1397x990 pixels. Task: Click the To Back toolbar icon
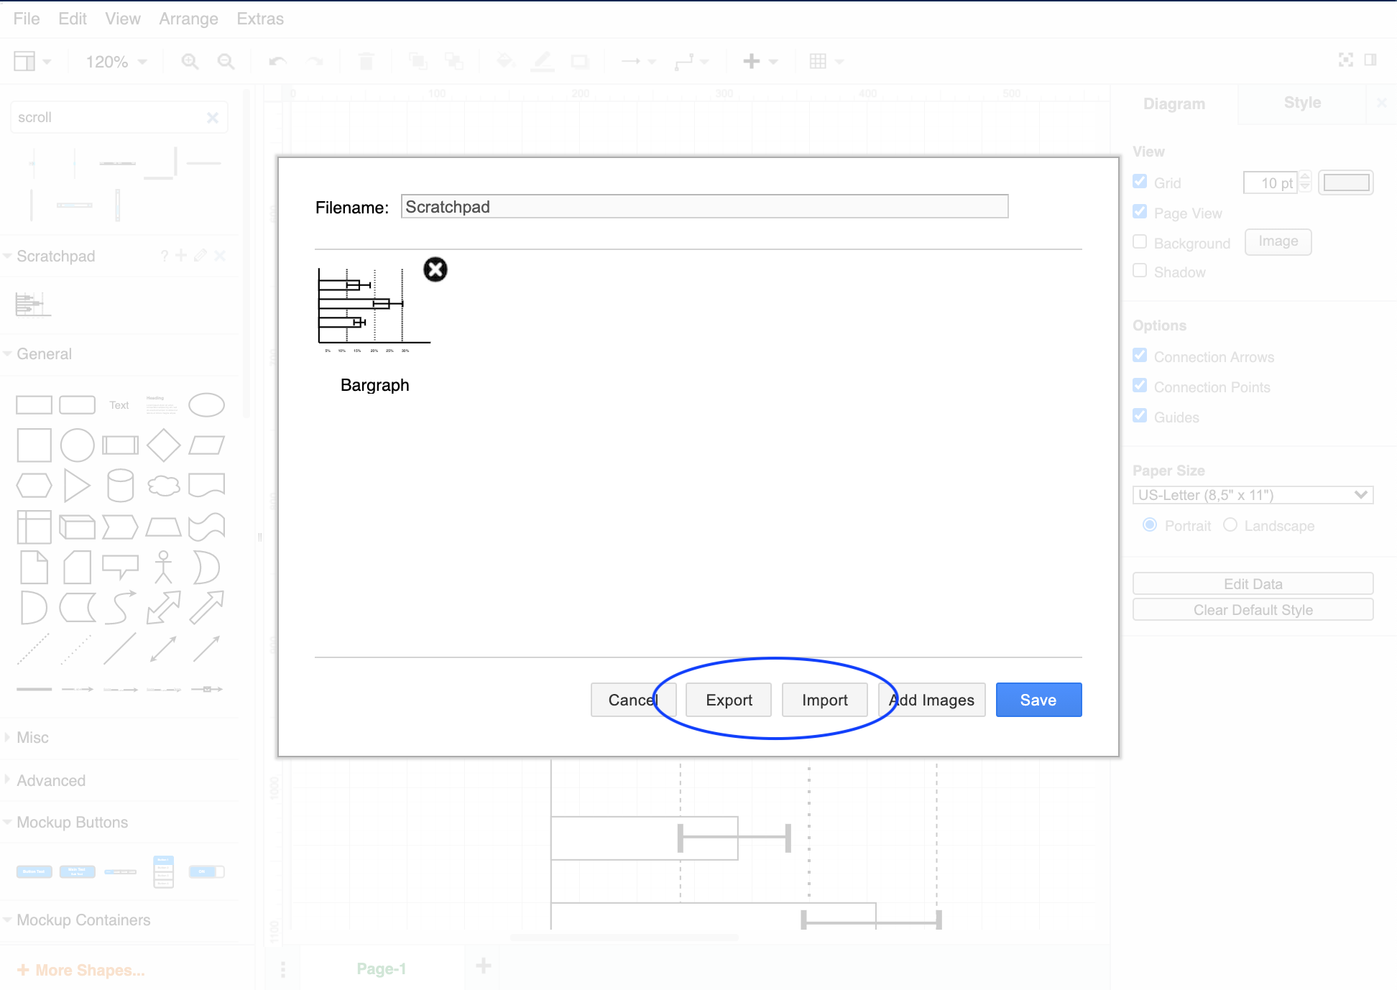click(454, 61)
